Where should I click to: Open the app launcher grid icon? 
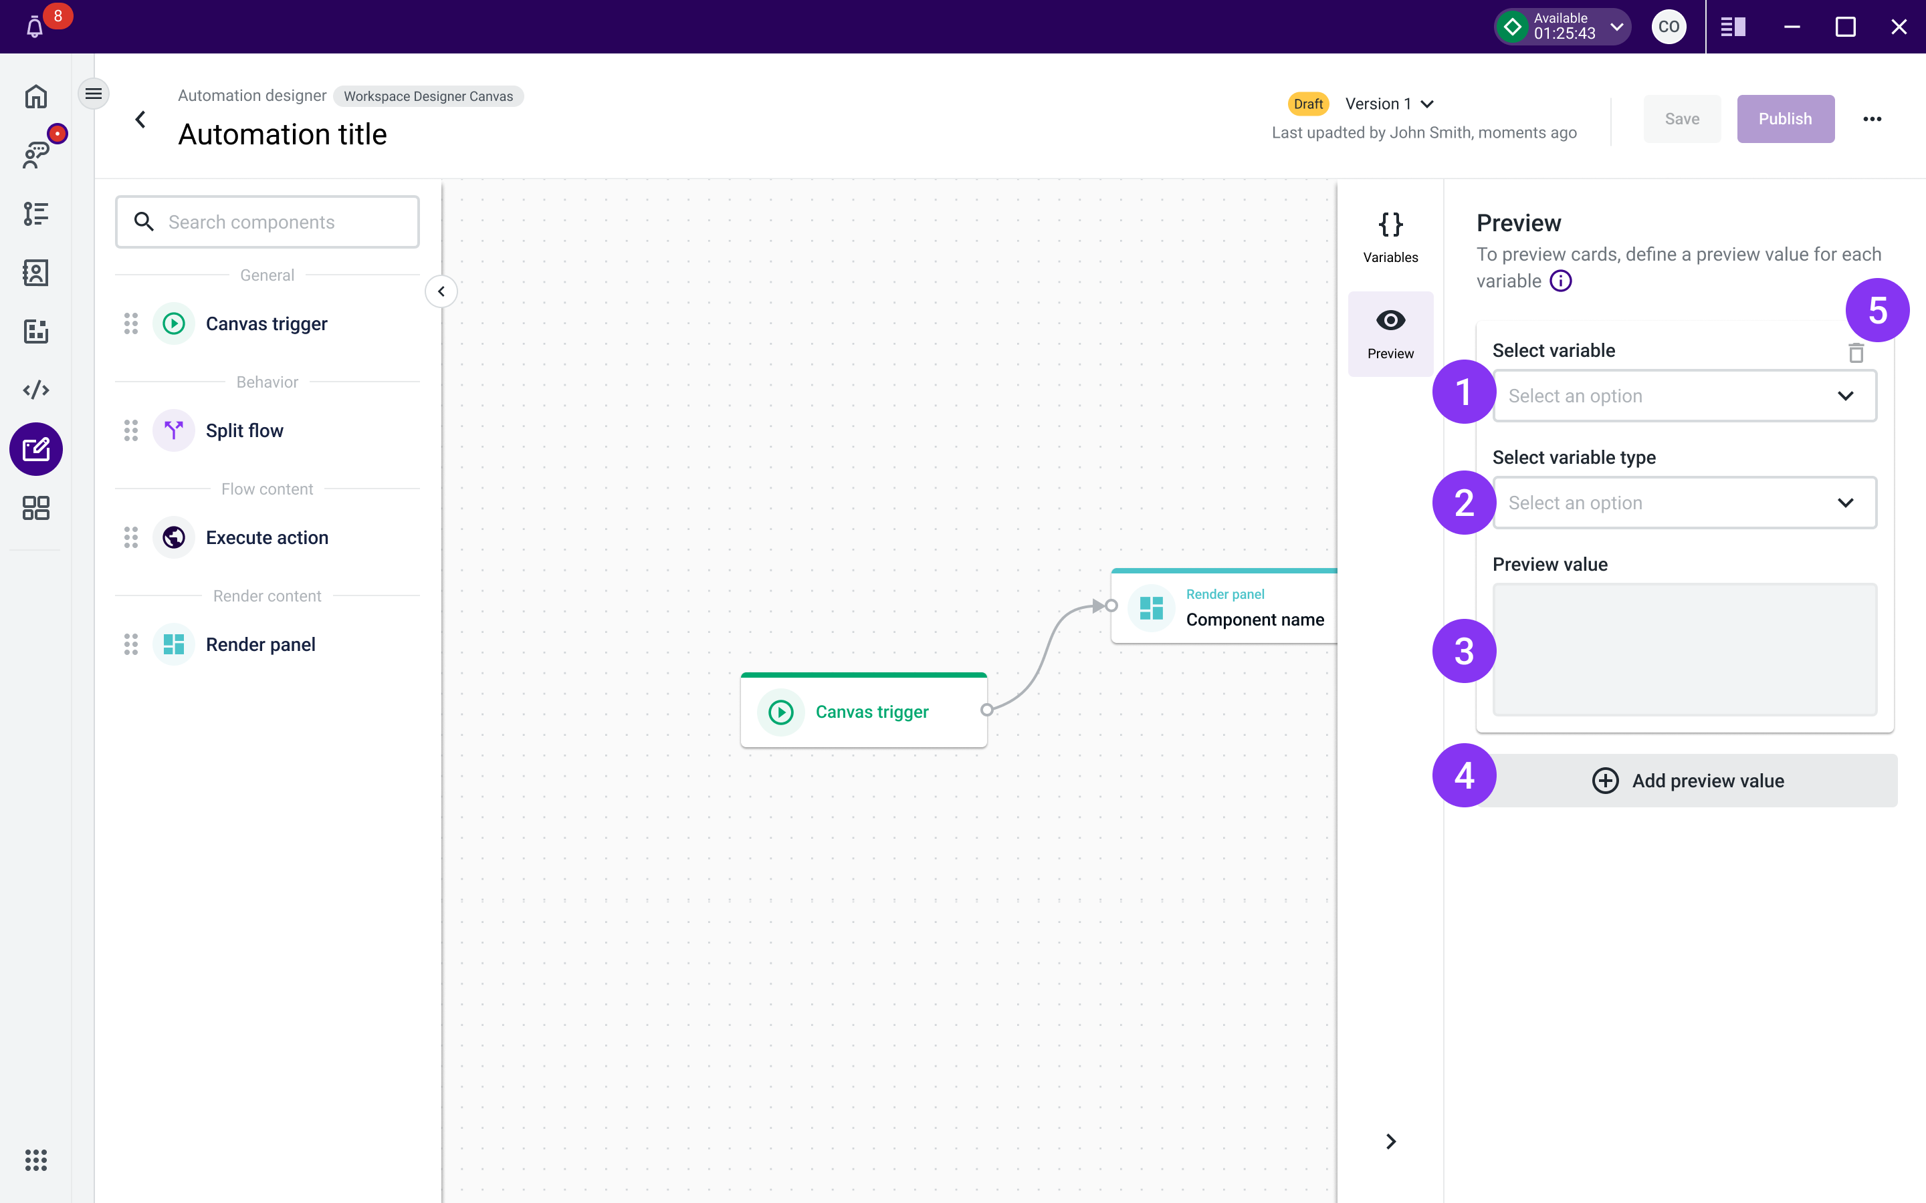click(x=36, y=1160)
